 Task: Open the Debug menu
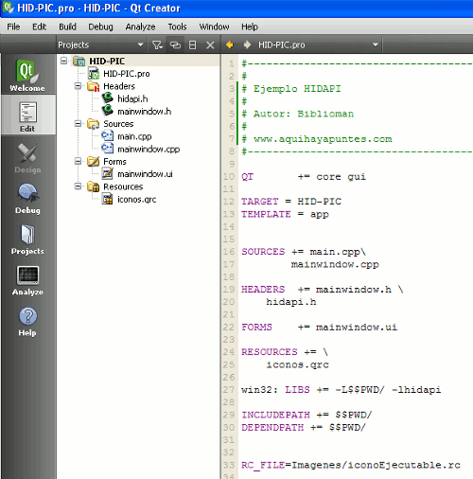click(x=100, y=27)
